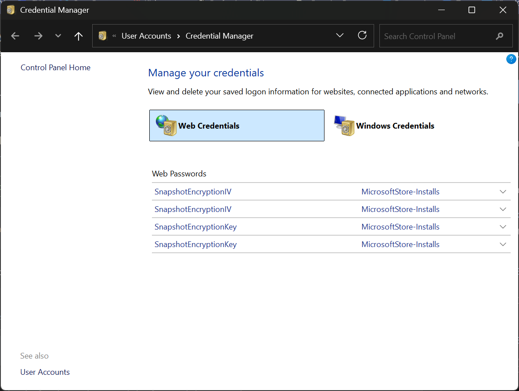Click User Accounts in the breadcrumb path
Image resolution: width=519 pixels, height=391 pixels.
click(x=146, y=36)
